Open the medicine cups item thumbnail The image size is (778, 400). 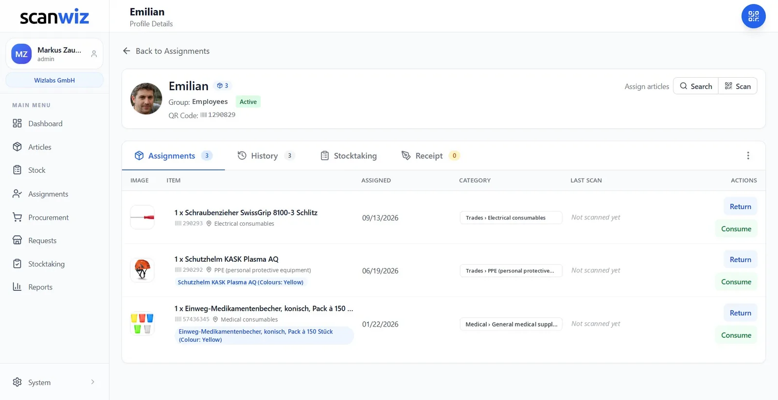click(142, 323)
